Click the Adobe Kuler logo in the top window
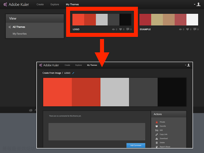Screen dimensions: 204x153 [x=16, y=4]
